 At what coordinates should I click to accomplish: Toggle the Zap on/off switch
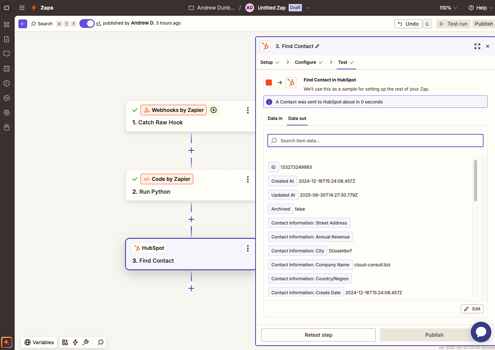click(x=87, y=23)
